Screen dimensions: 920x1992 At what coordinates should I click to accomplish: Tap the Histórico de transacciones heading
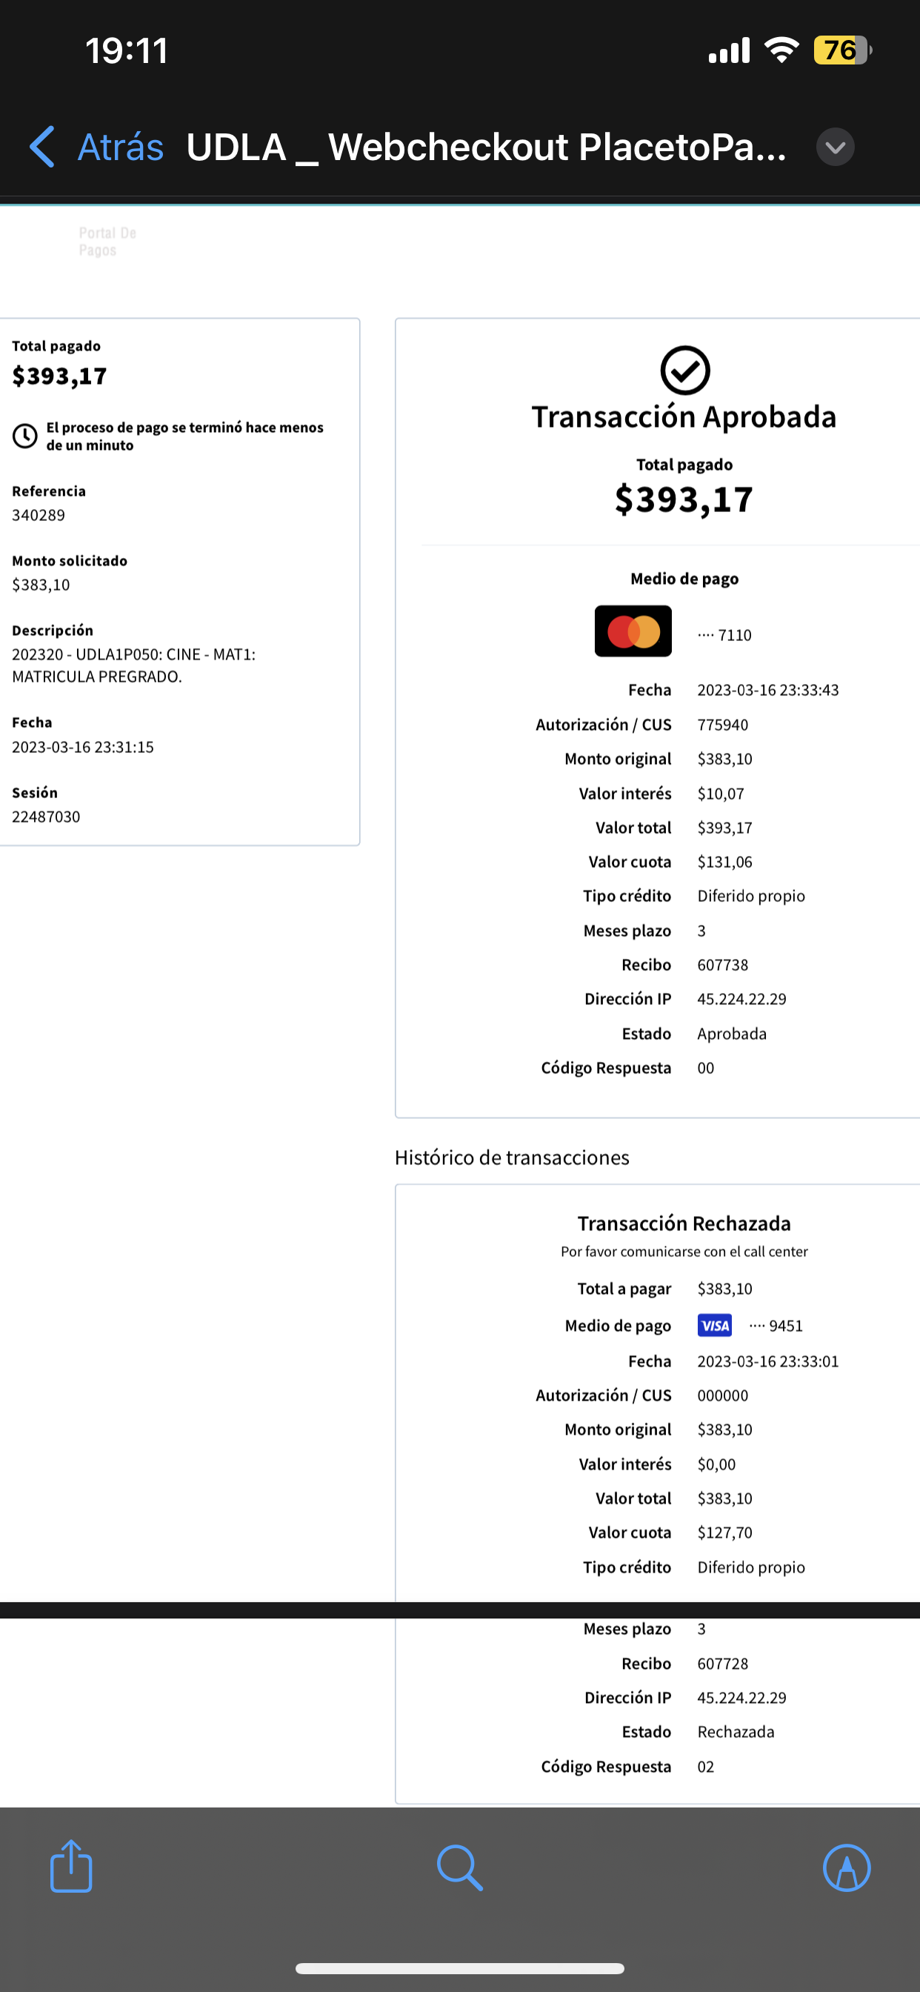click(512, 1158)
